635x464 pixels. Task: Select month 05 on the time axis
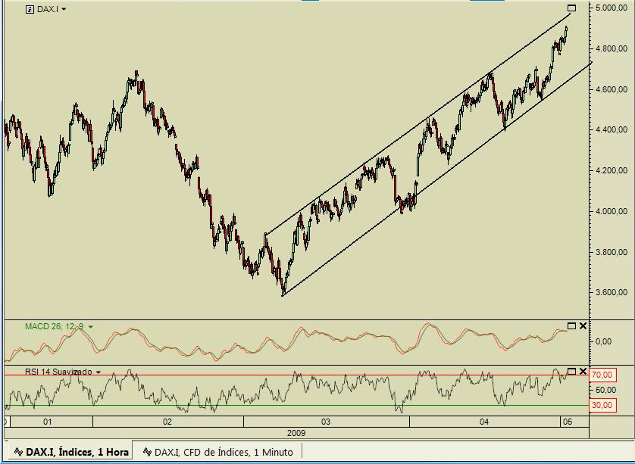click(x=568, y=422)
